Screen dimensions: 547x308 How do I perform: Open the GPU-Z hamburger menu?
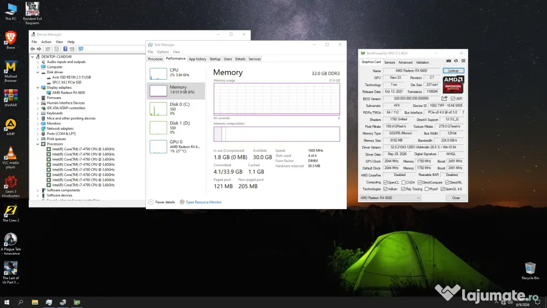pyautogui.click(x=463, y=61)
